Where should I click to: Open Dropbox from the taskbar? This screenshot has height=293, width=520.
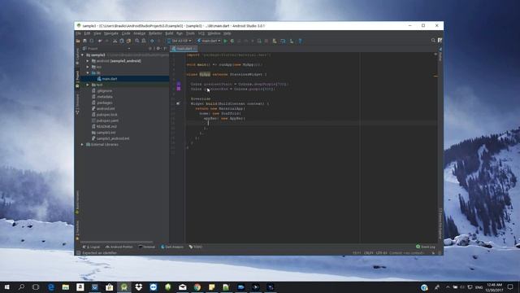(139, 287)
